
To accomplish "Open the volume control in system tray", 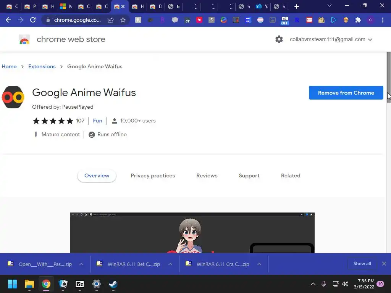I will [x=345, y=284].
